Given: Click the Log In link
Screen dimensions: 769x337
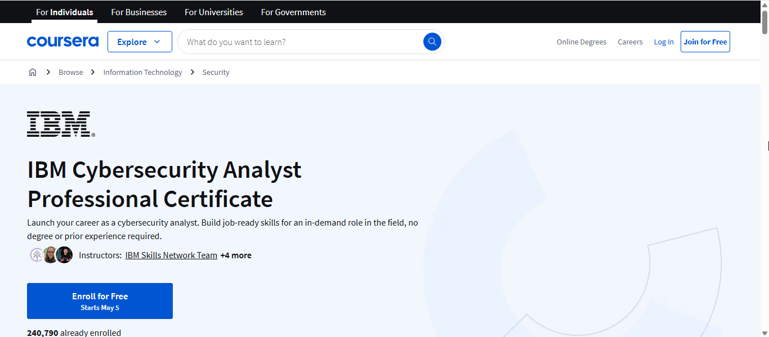Looking at the screenshot, I should pos(664,42).
